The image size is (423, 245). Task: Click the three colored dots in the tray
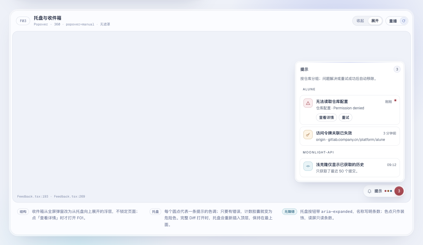[x=388, y=191]
